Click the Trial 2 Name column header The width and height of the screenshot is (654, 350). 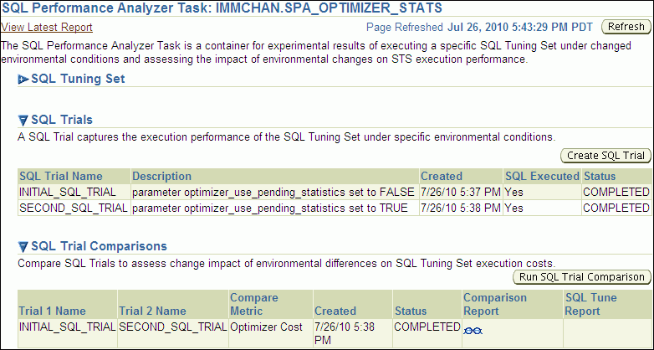[x=153, y=311]
